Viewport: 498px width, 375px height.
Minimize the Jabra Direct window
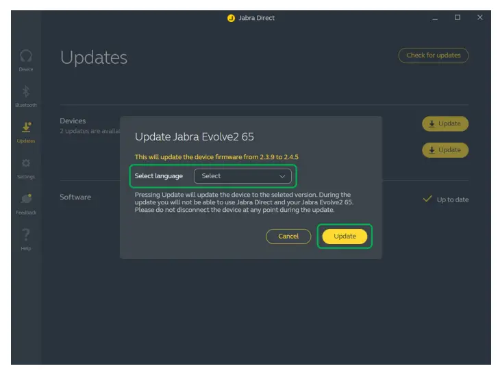click(x=435, y=18)
